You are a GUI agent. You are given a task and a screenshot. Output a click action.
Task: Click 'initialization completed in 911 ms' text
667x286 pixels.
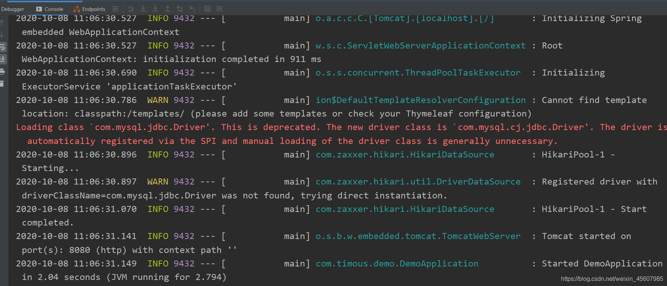tap(232, 59)
